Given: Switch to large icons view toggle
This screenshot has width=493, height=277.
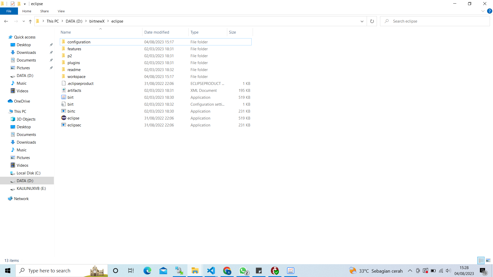Looking at the screenshot, I should pyautogui.click(x=488, y=260).
